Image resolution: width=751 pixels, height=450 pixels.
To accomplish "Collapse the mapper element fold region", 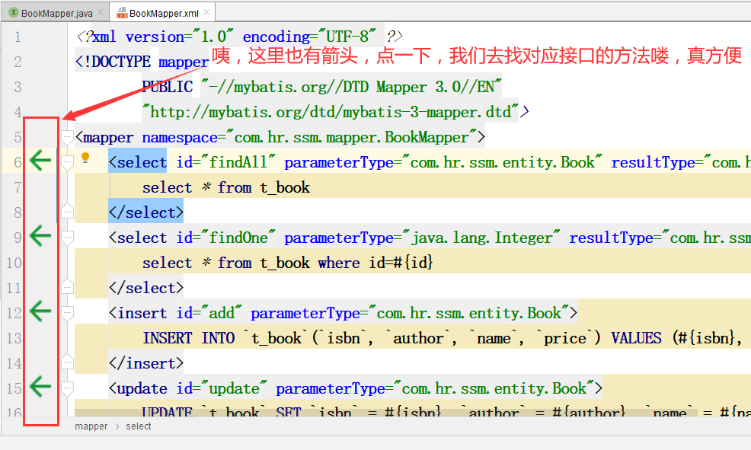I will tap(67, 137).
